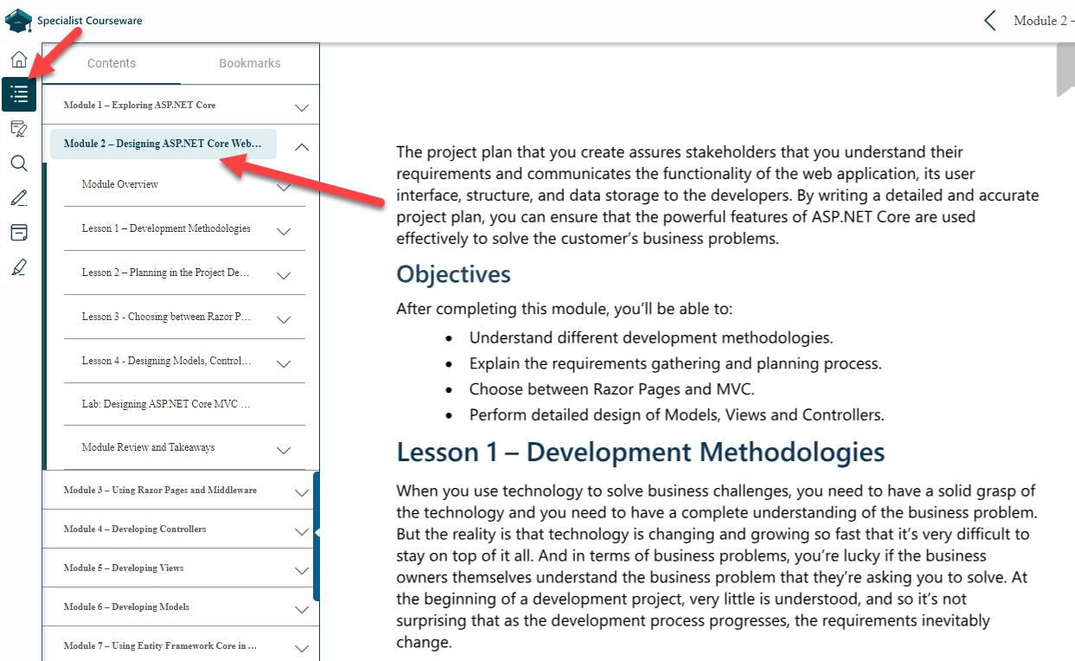This screenshot has height=661, width=1075.
Task: Click the back chevron beside Module 2
Action: [989, 20]
